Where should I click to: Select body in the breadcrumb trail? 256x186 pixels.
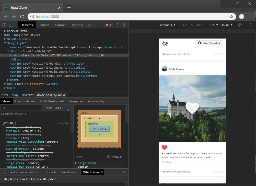click(x=15, y=95)
